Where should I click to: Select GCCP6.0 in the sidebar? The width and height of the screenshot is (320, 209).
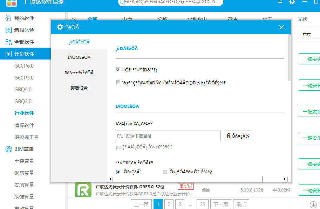24,66
